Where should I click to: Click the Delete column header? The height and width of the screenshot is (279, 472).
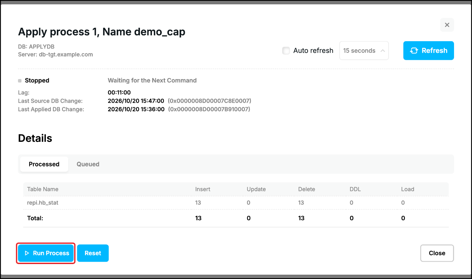coord(306,189)
